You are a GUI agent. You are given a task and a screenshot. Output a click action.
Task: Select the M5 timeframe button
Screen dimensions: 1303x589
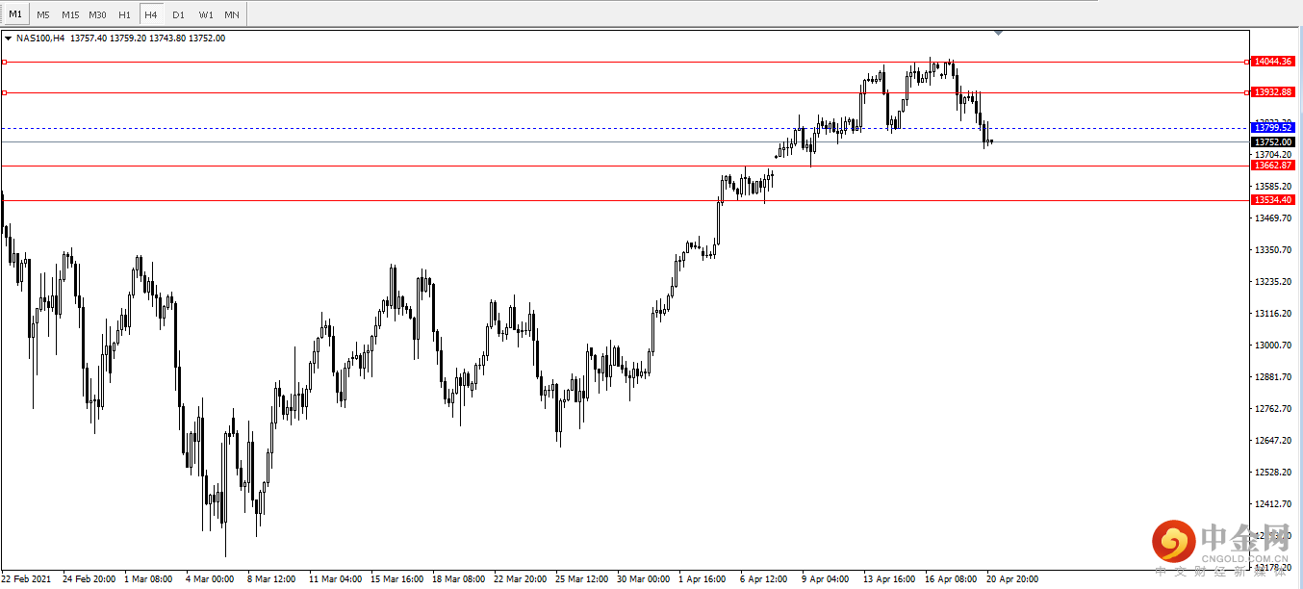coord(43,14)
